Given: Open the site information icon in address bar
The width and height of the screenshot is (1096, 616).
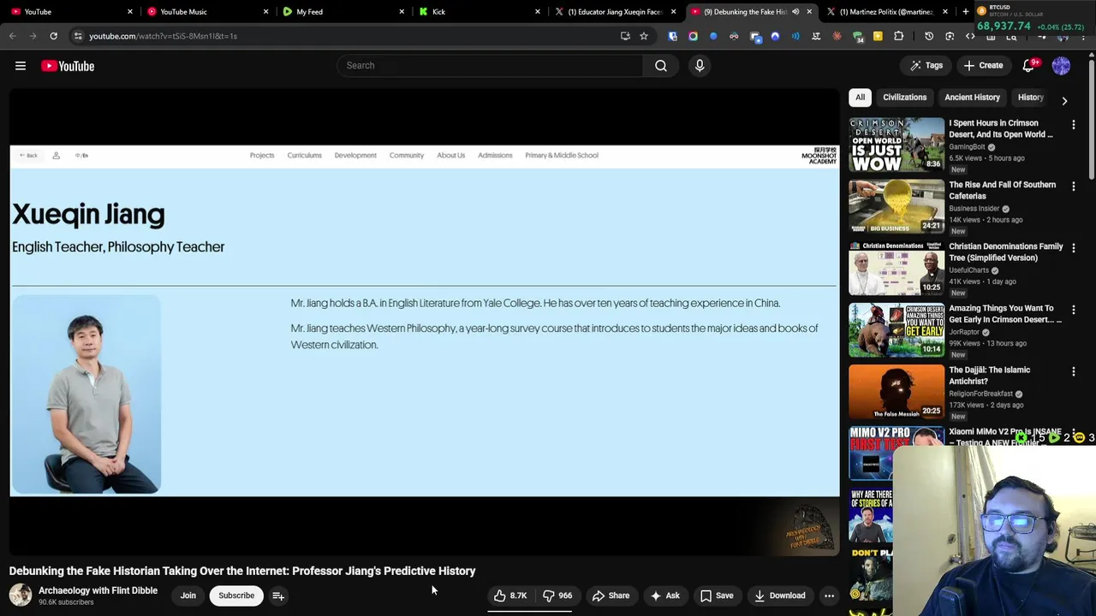Looking at the screenshot, I should (x=77, y=36).
